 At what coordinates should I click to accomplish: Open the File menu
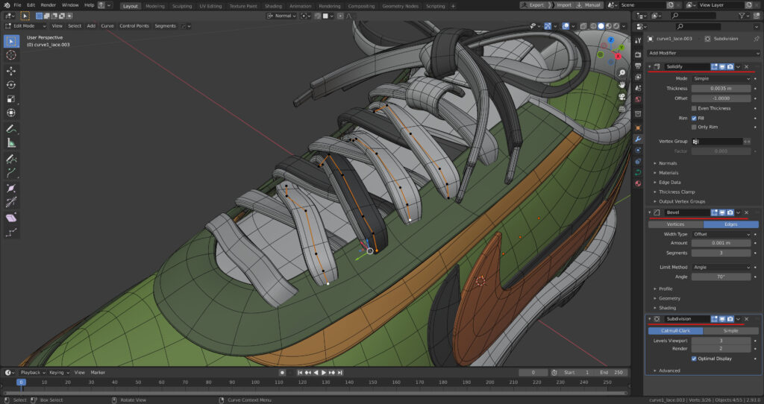click(17, 5)
